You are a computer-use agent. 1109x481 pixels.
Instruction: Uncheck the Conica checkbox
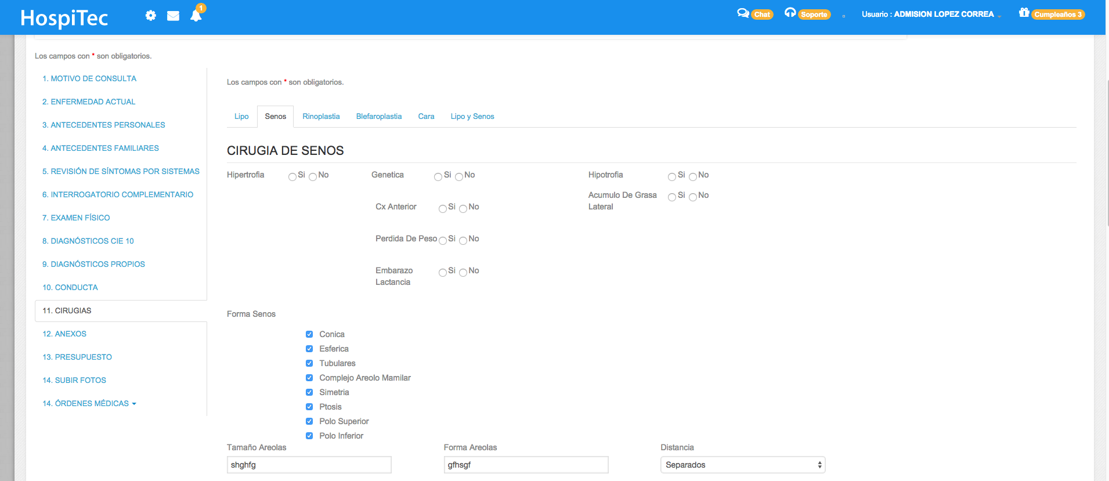coord(309,334)
